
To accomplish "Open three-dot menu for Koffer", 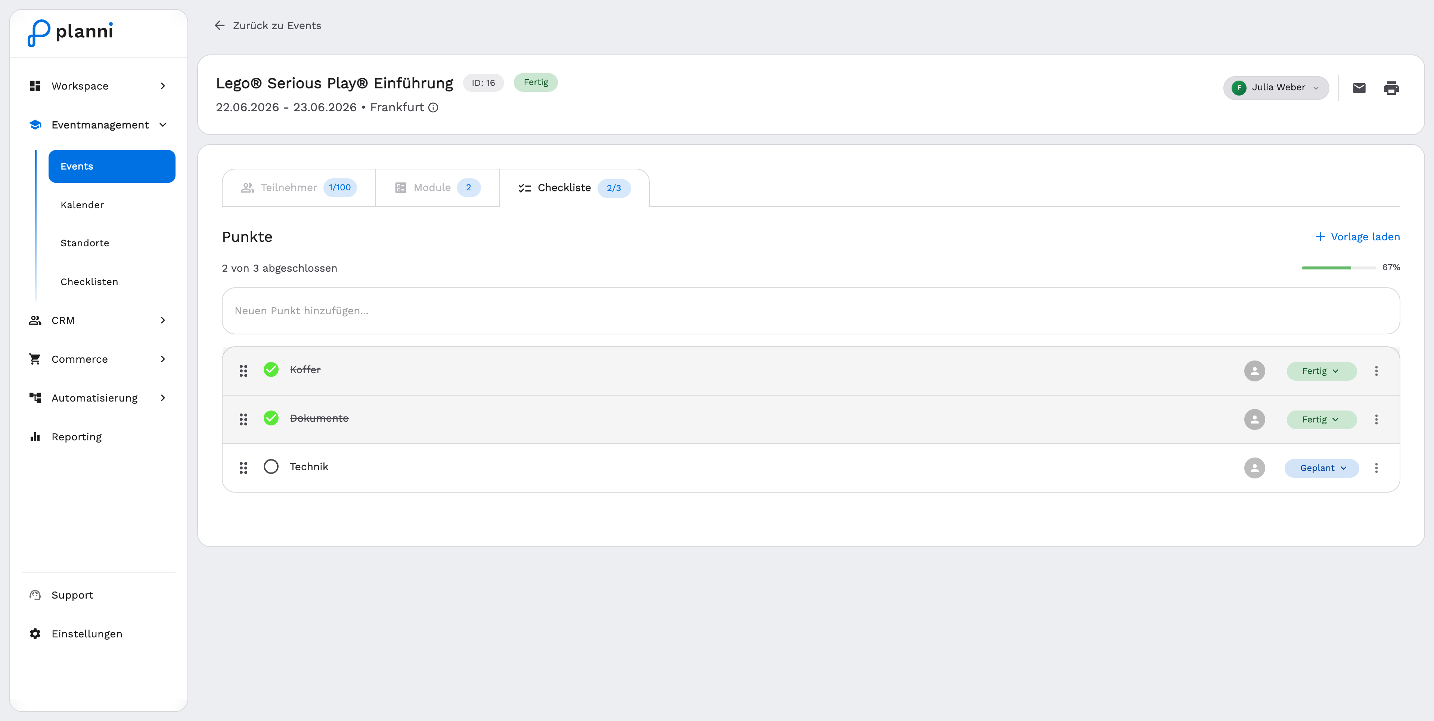I will (x=1376, y=371).
